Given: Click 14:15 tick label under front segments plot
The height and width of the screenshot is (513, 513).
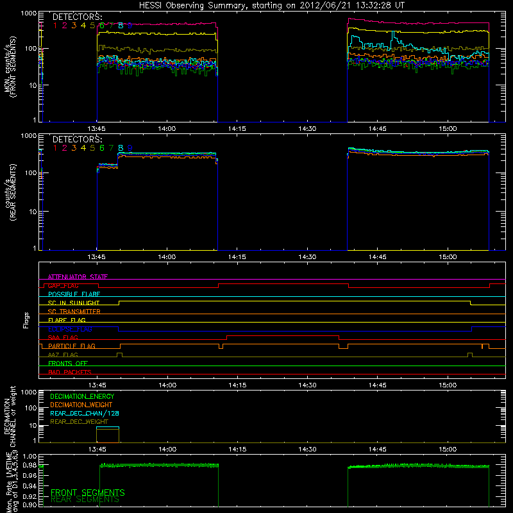Looking at the screenshot, I should 237,129.
